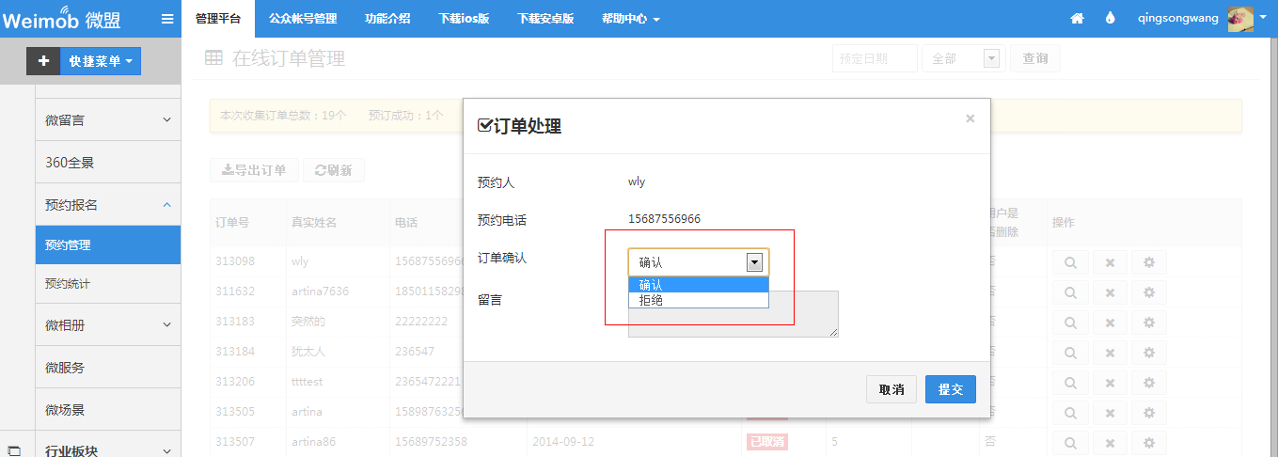Screen dimensions: 1278x457
Task: Open the home icon in top bar
Action: [1078, 19]
